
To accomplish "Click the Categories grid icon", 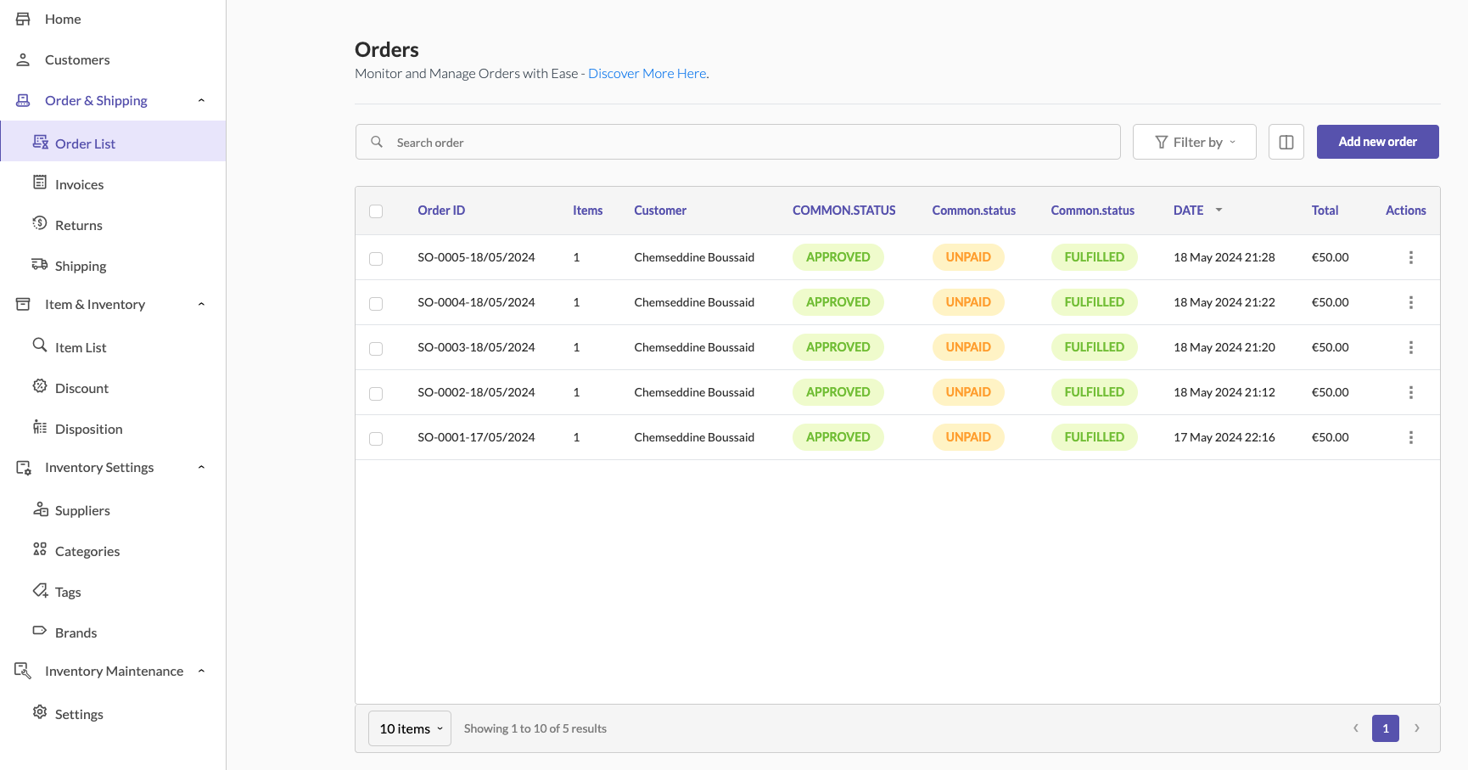I will coord(40,549).
